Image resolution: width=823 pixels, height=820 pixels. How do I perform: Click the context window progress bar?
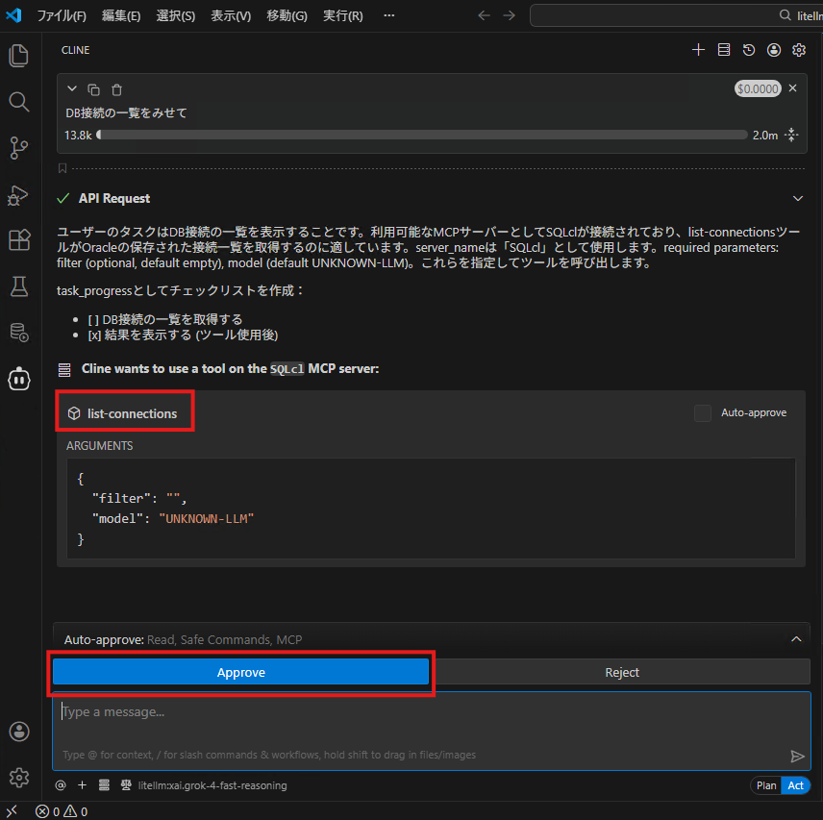422,135
